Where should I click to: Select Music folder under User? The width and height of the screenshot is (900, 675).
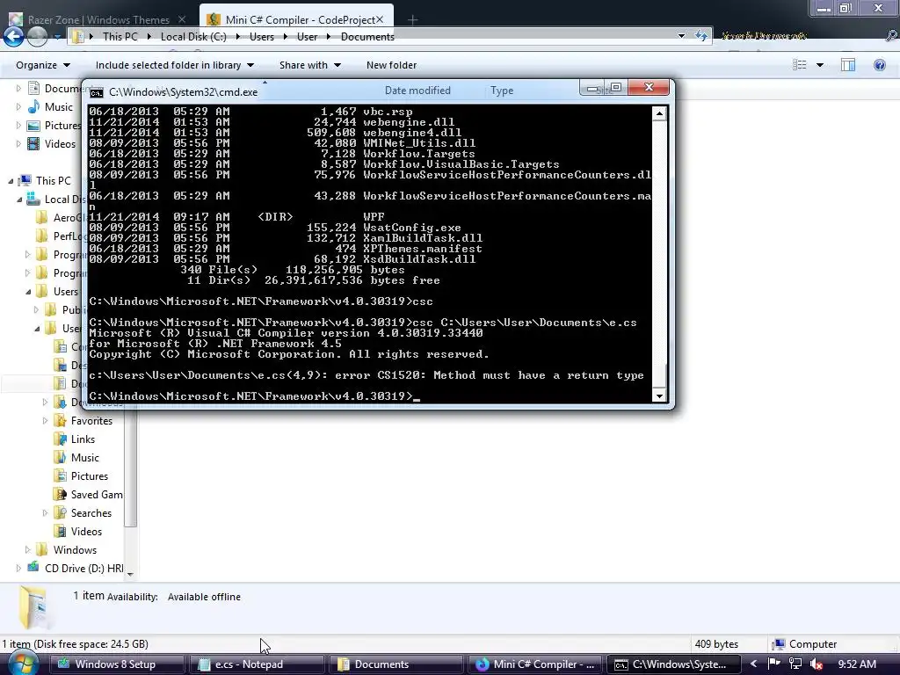(85, 457)
